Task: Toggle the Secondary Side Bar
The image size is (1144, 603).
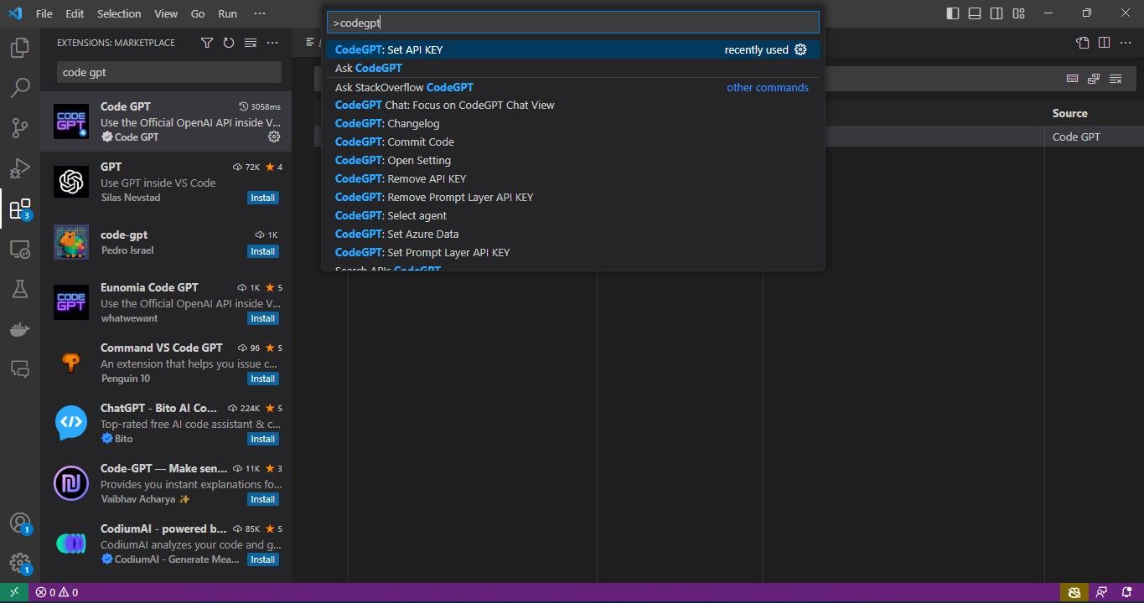Action: (x=996, y=13)
